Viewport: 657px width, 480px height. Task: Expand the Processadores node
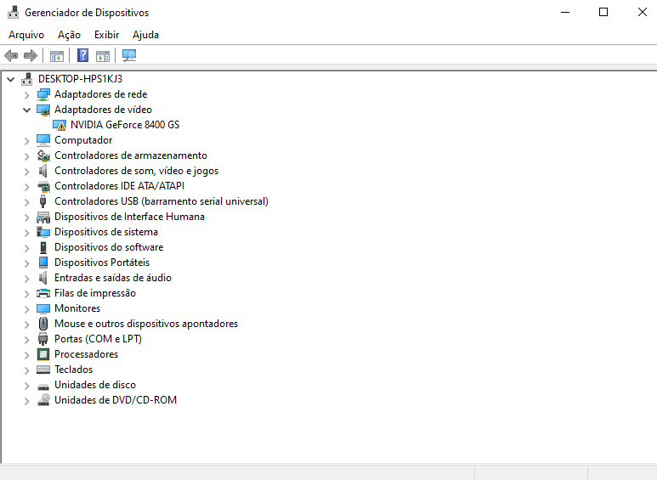pyautogui.click(x=27, y=355)
